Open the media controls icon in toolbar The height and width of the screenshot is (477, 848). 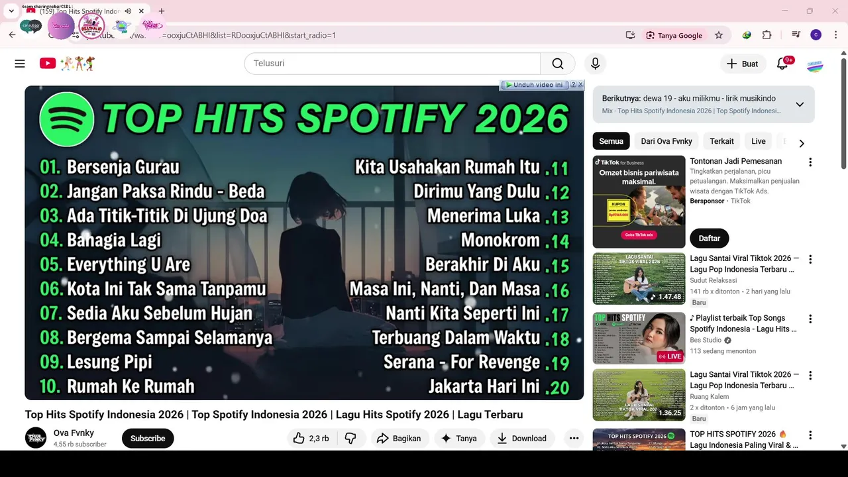796,35
